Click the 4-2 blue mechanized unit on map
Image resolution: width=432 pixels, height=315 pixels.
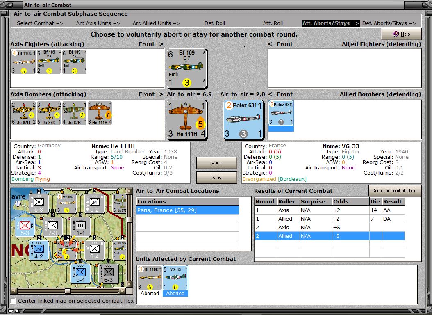point(39,251)
